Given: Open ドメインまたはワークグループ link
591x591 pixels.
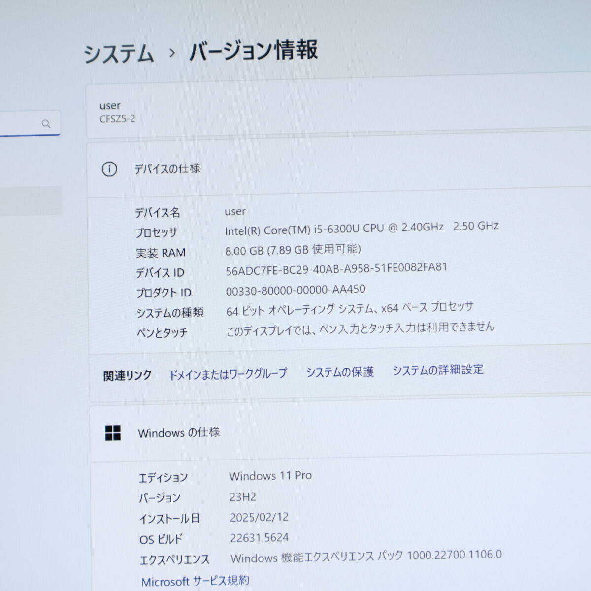Looking at the screenshot, I should [228, 374].
